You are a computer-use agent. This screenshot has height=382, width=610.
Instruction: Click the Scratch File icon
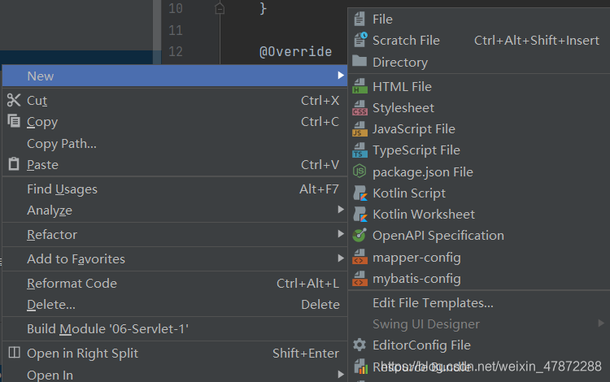click(359, 40)
